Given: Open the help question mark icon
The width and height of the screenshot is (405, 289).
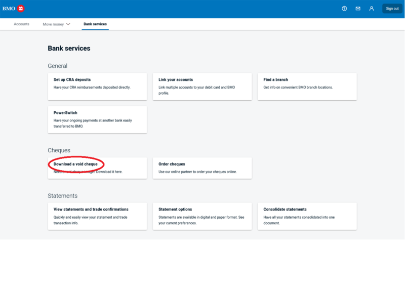Looking at the screenshot, I should click(344, 9).
